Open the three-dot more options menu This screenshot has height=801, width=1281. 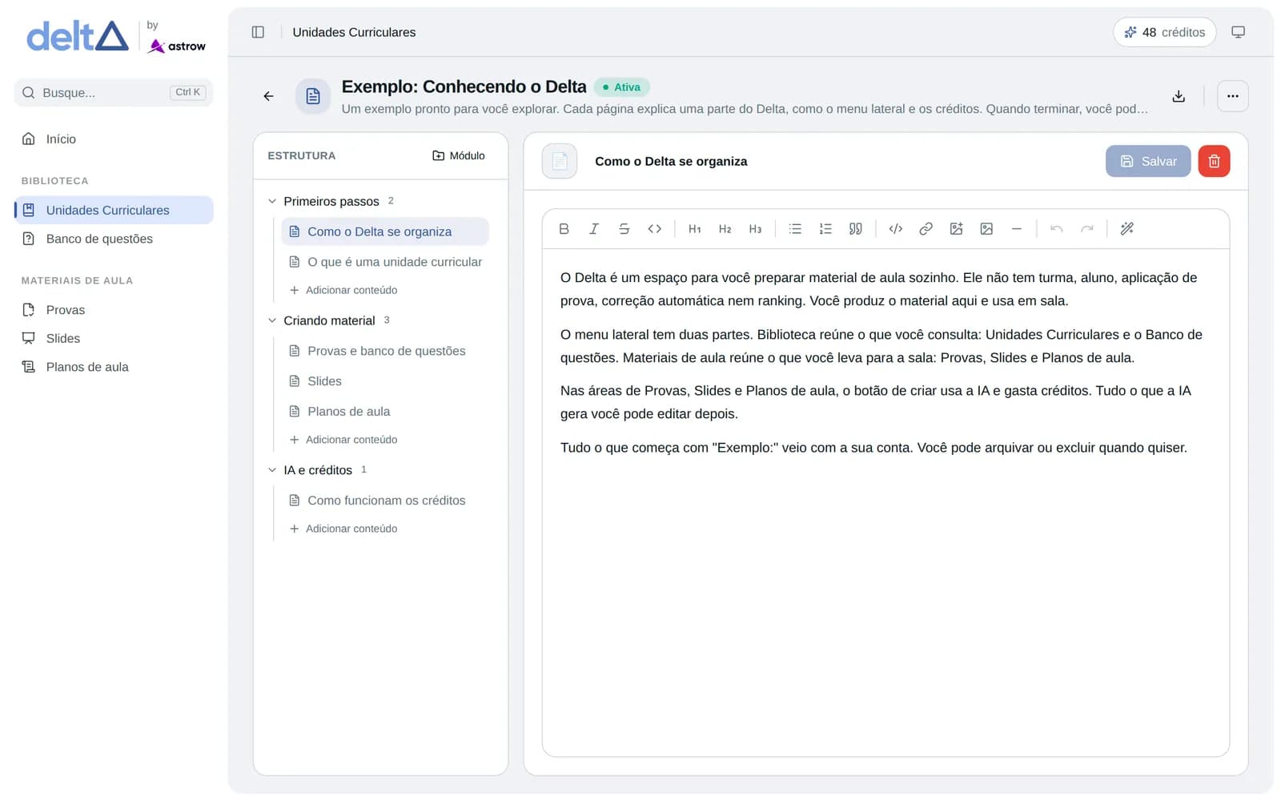[x=1233, y=96]
